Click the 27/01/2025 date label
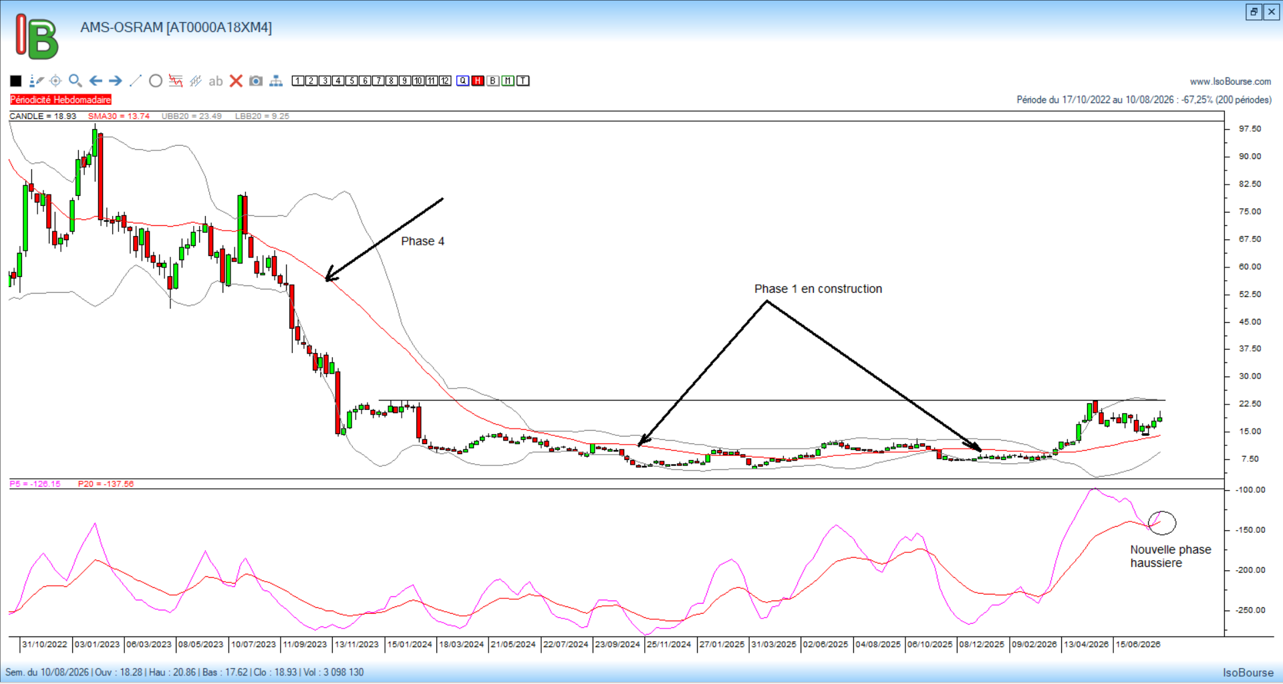1283x684 pixels. (x=722, y=645)
